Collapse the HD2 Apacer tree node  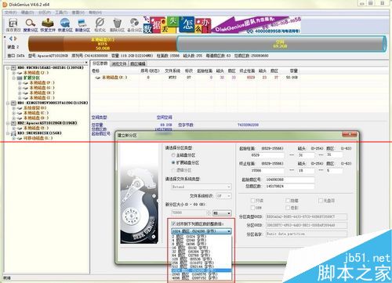click(8, 123)
